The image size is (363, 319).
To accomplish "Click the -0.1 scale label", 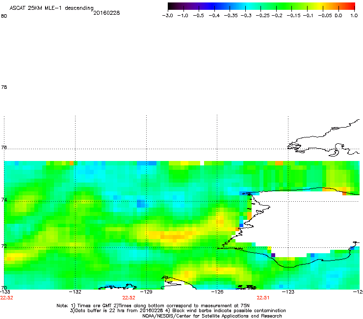I will (308, 16).
